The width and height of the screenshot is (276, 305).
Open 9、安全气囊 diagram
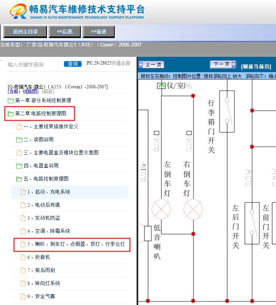[x=41, y=296]
